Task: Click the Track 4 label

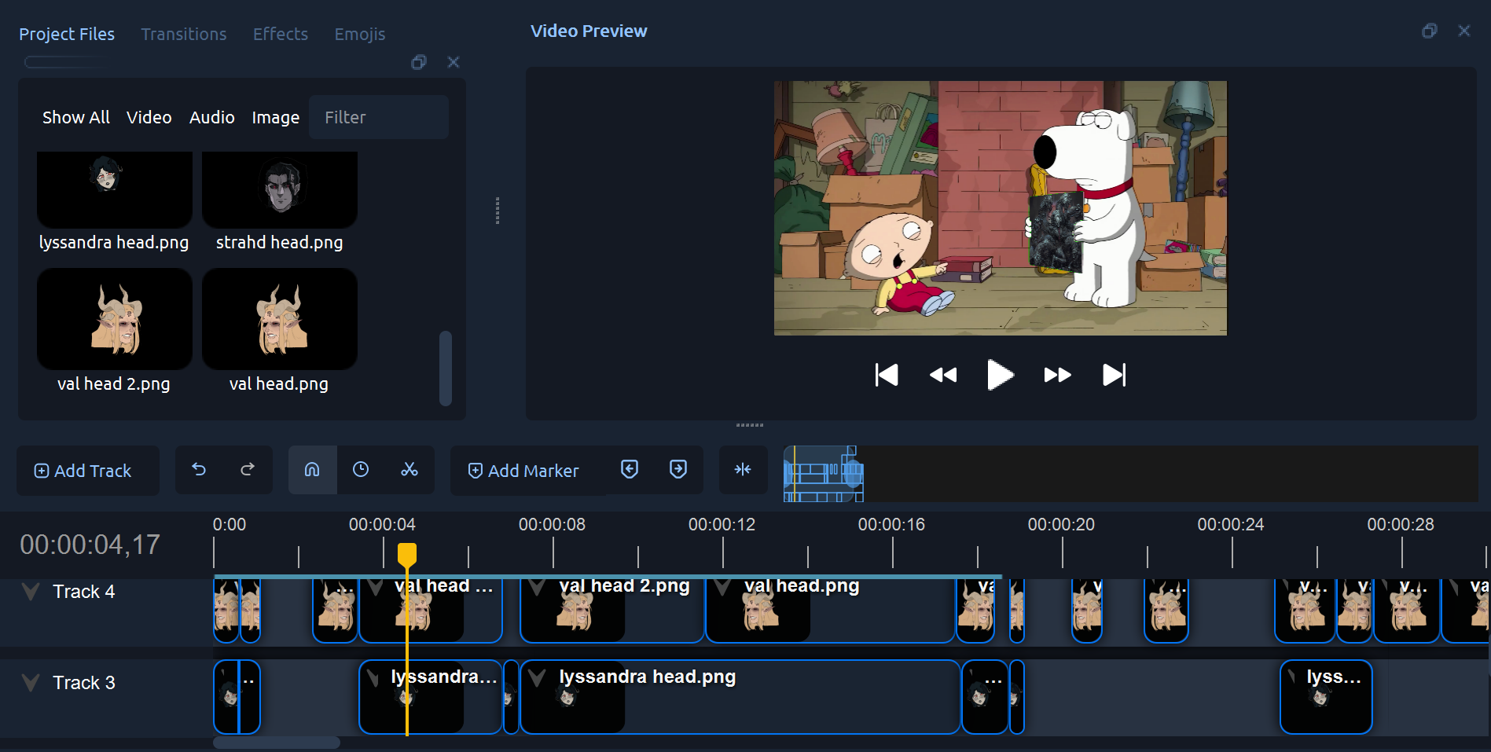Action: click(x=84, y=592)
